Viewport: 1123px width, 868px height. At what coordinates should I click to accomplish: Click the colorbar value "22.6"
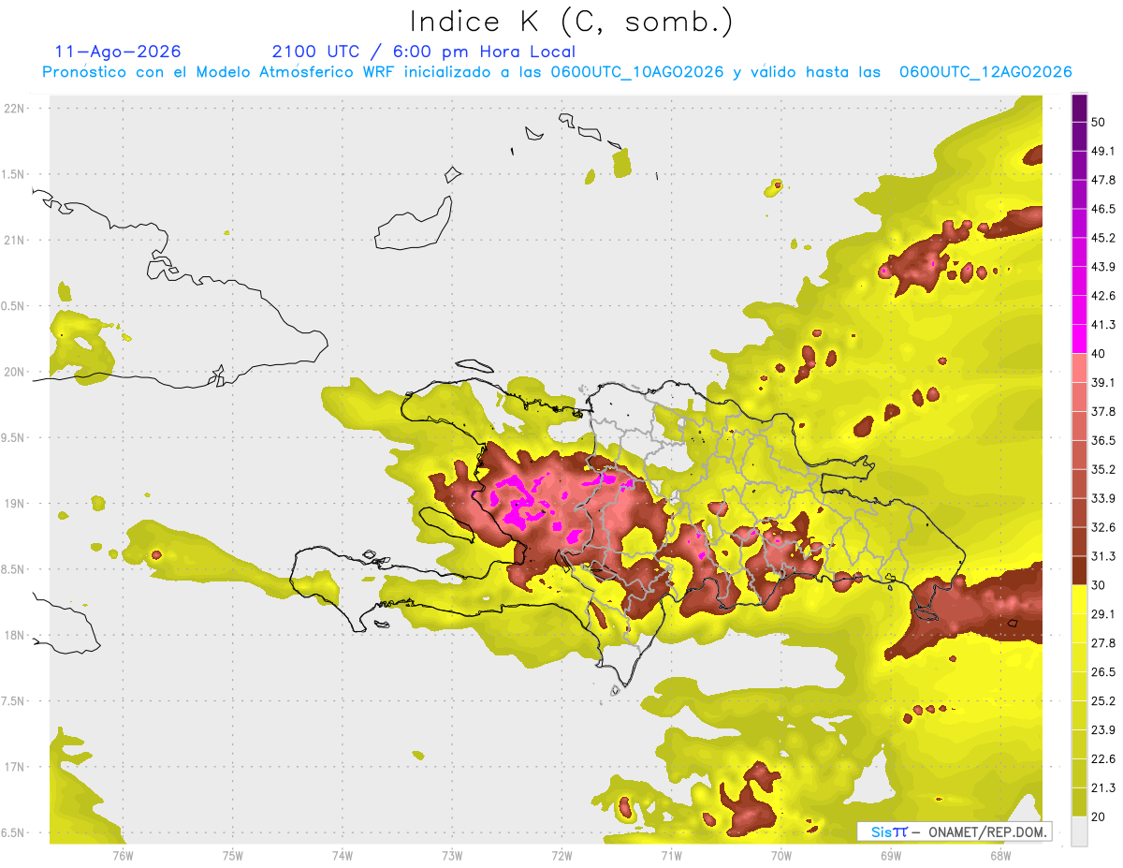tap(1103, 759)
